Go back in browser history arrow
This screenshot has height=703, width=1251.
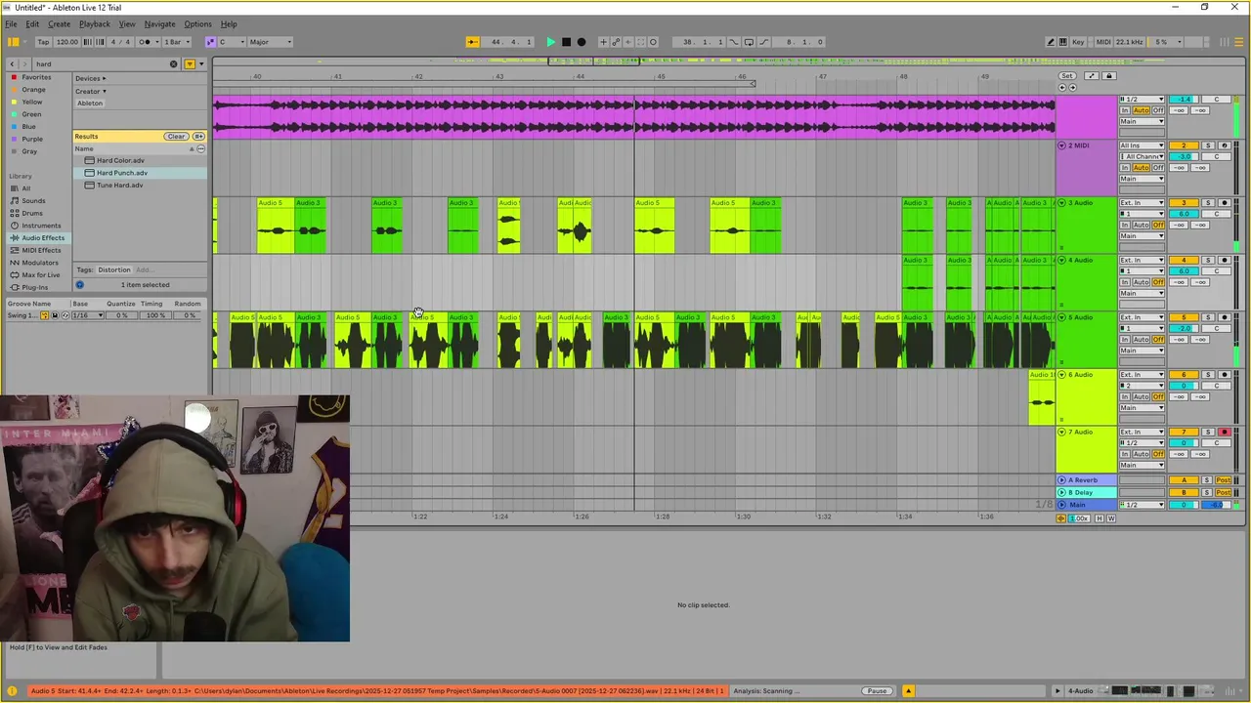[x=11, y=63]
